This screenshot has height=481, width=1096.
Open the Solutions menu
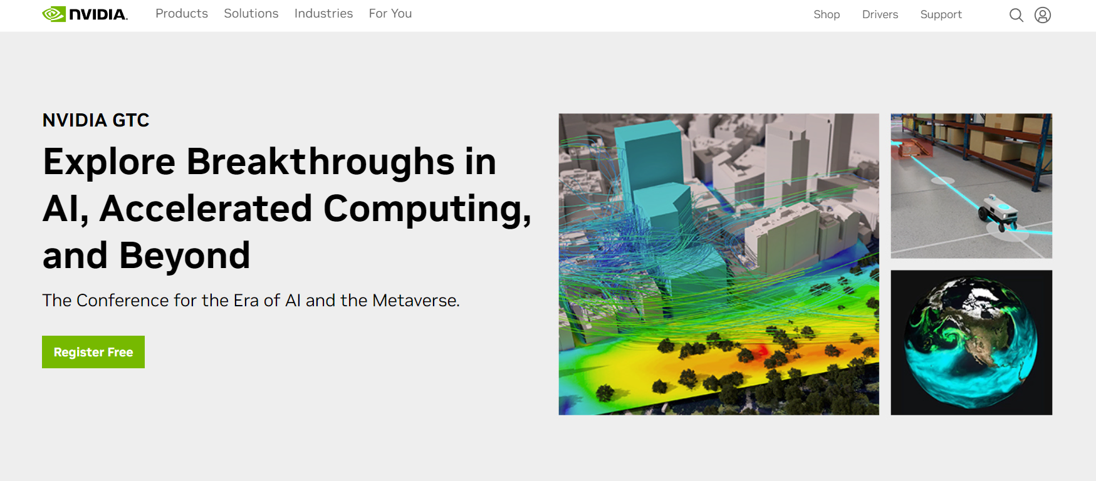(x=251, y=14)
